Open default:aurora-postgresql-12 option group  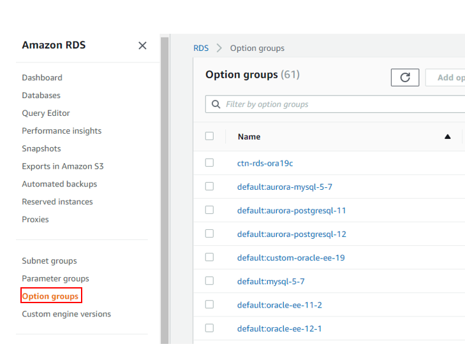[292, 234]
